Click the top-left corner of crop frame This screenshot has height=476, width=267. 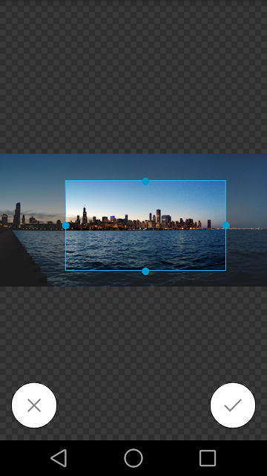(66, 180)
